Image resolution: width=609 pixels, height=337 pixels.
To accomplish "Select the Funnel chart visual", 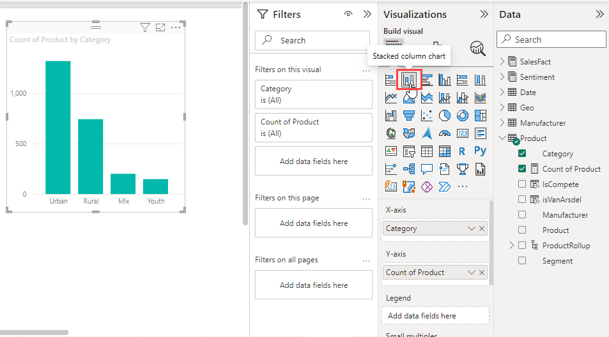I will point(408,116).
